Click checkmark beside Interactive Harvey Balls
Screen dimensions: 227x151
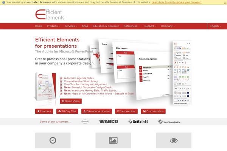click(x=61, y=91)
